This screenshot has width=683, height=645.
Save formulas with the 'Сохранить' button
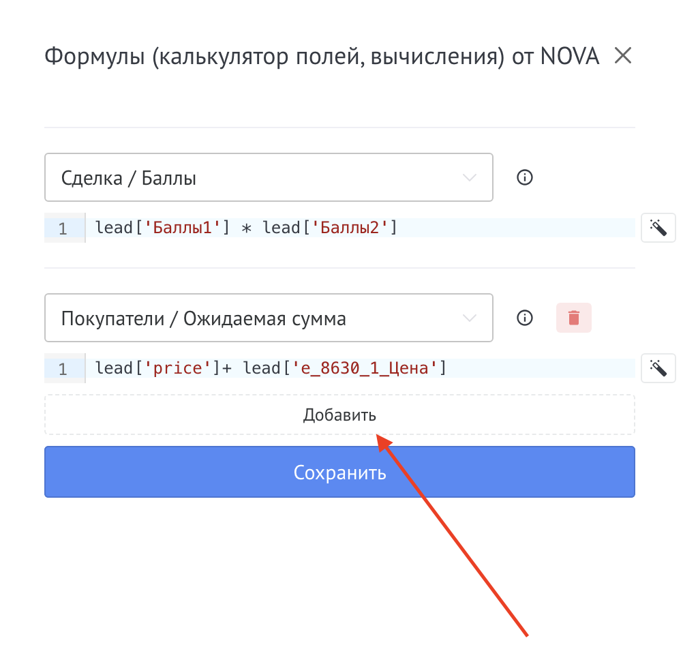[339, 472]
